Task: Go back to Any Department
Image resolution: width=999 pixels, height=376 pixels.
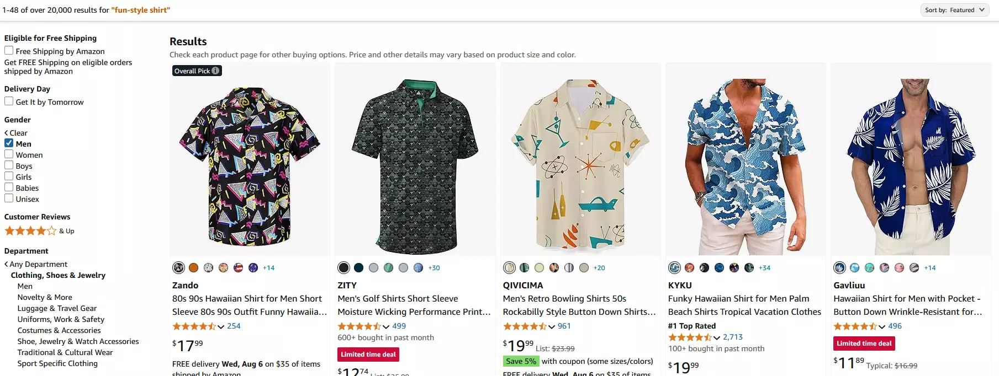Action: pos(36,264)
